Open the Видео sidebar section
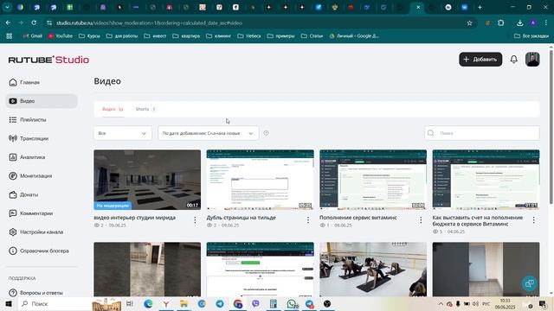Viewport: 554px width, 311px height. 42,101
